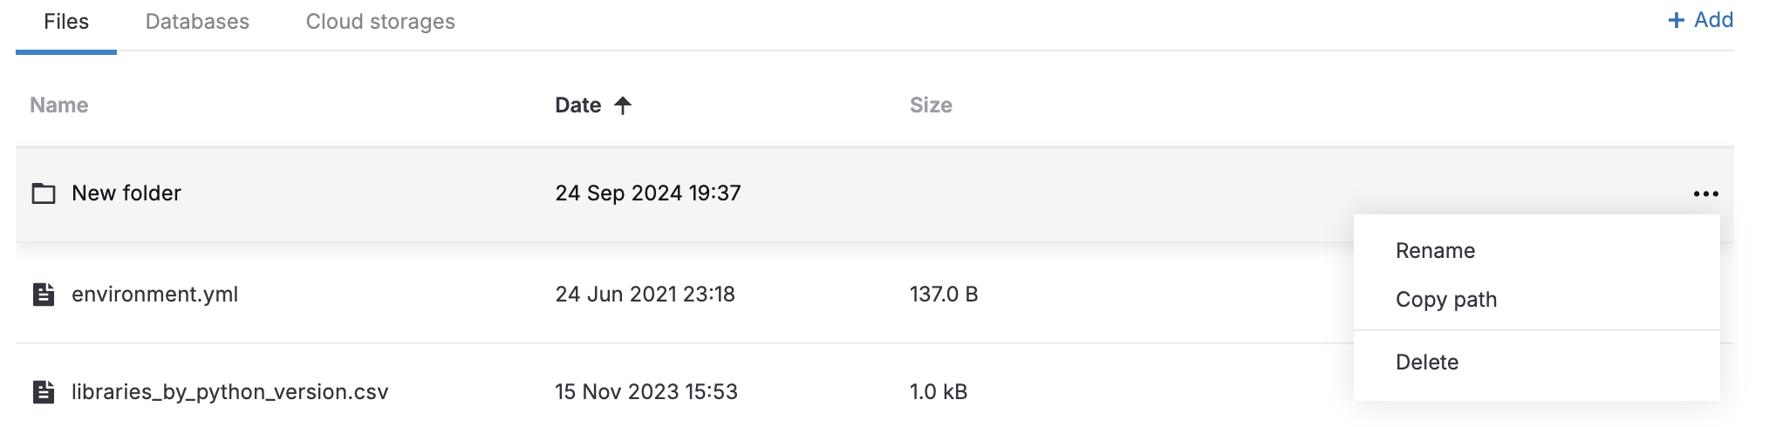Select Delete in the context menu
This screenshot has width=1776, height=427.
point(1426,363)
